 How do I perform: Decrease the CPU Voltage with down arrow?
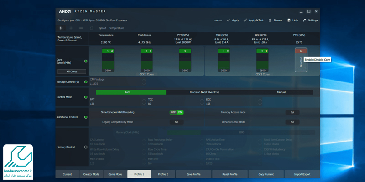[144, 84]
